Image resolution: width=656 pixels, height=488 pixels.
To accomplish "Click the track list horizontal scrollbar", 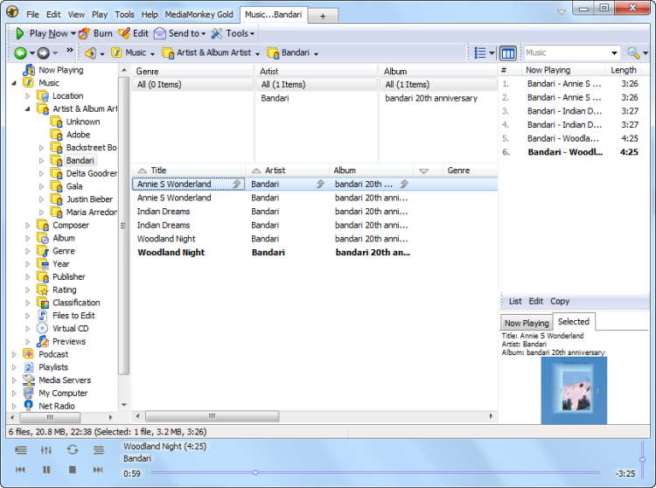I will [x=213, y=416].
